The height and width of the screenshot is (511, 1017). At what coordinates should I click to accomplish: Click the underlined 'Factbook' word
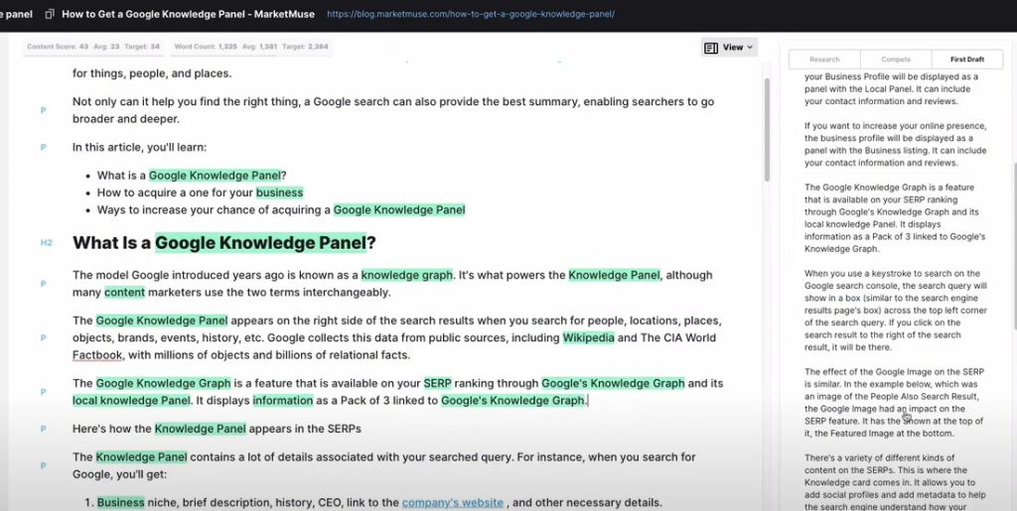click(97, 355)
